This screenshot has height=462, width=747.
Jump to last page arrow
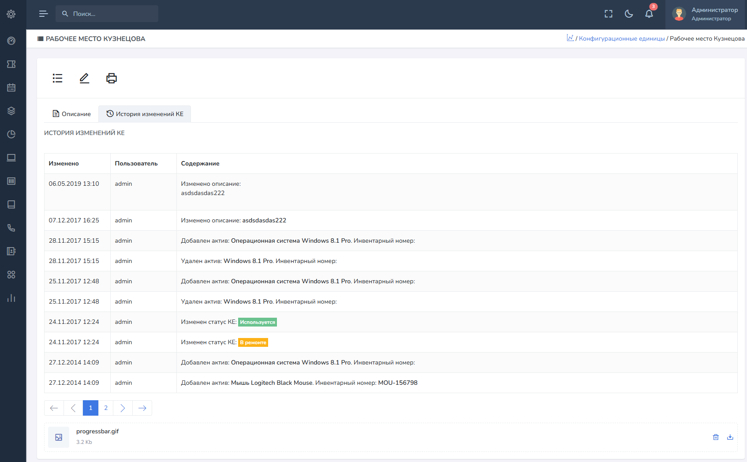tap(142, 408)
